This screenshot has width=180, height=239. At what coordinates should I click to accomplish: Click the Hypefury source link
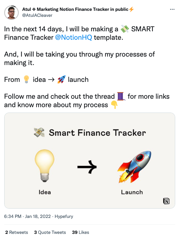pyautogui.click(x=64, y=216)
